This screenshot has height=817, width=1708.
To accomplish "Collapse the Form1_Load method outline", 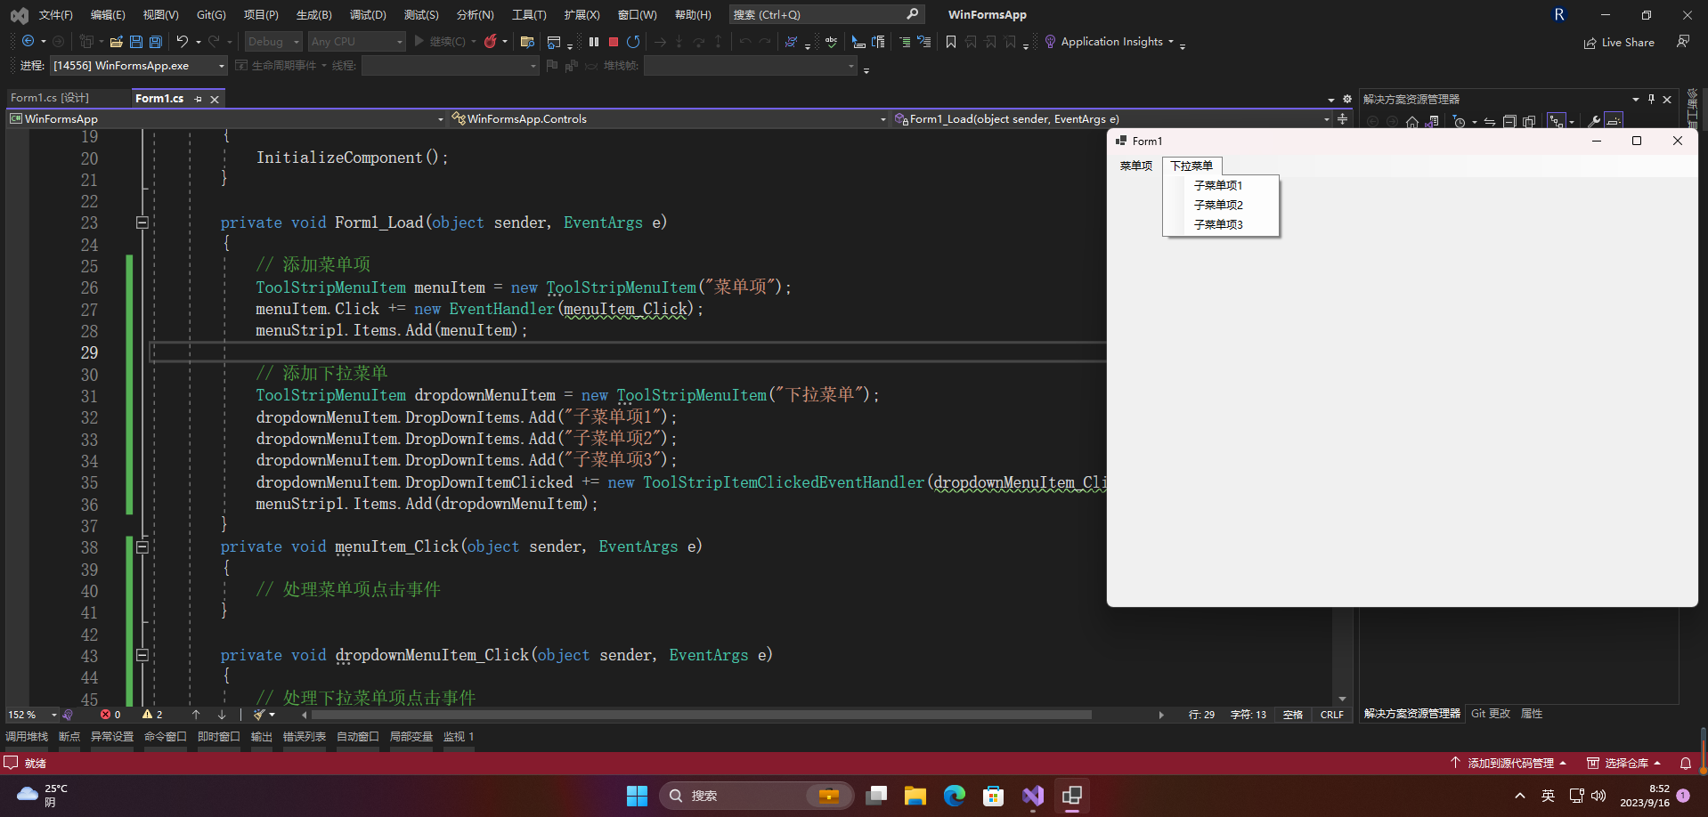I will coord(142,222).
